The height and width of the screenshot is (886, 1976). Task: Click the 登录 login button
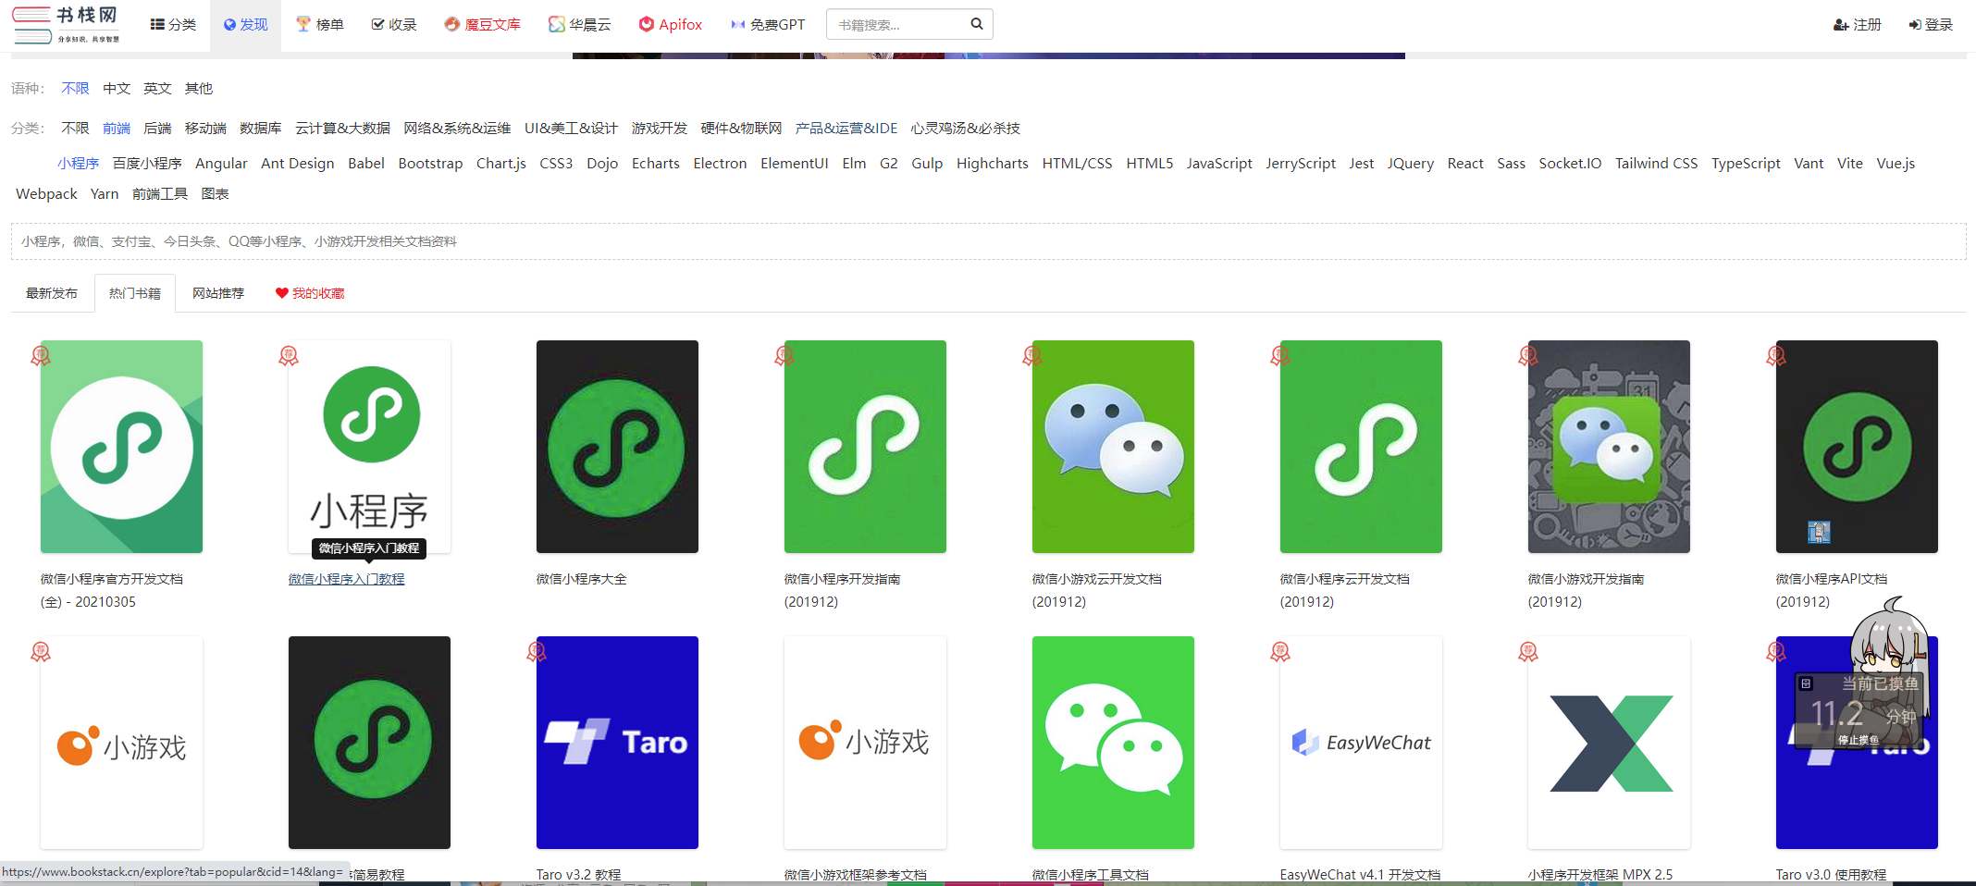[1931, 25]
